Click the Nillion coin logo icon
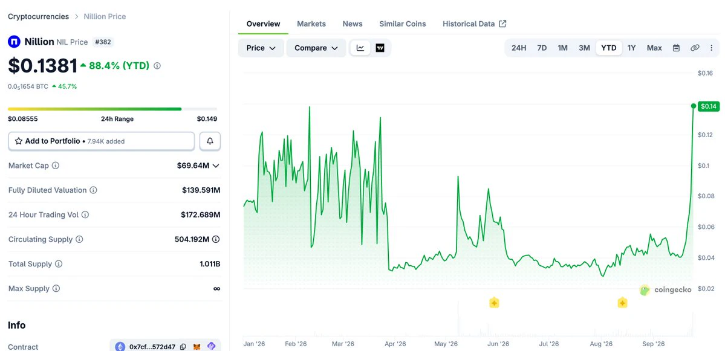 click(15, 42)
